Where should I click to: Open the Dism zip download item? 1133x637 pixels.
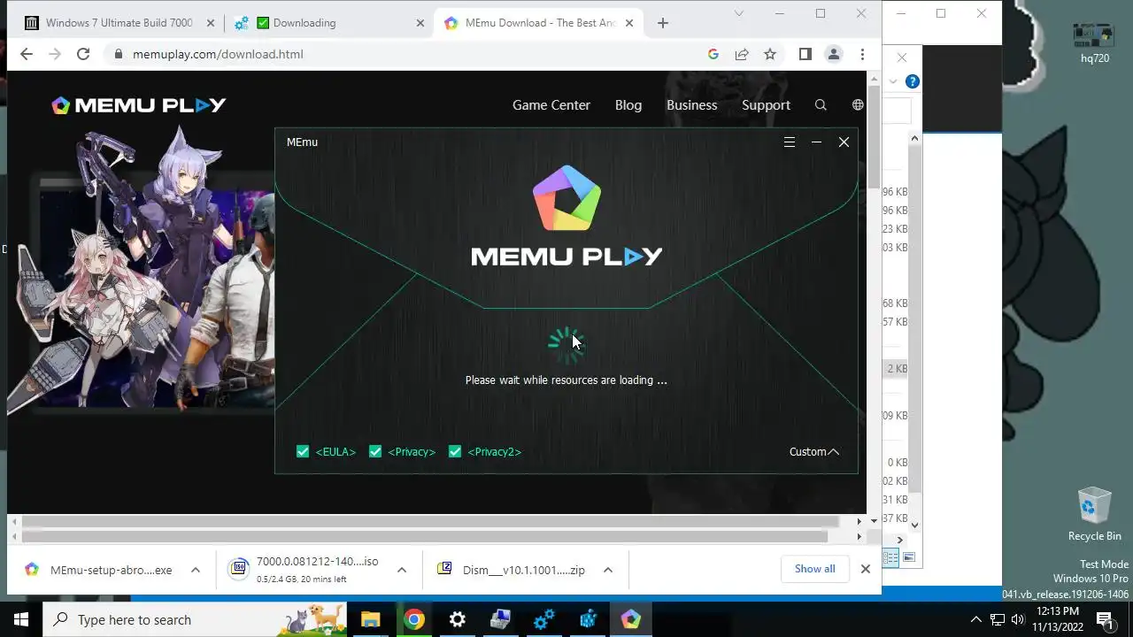pos(512,570)
